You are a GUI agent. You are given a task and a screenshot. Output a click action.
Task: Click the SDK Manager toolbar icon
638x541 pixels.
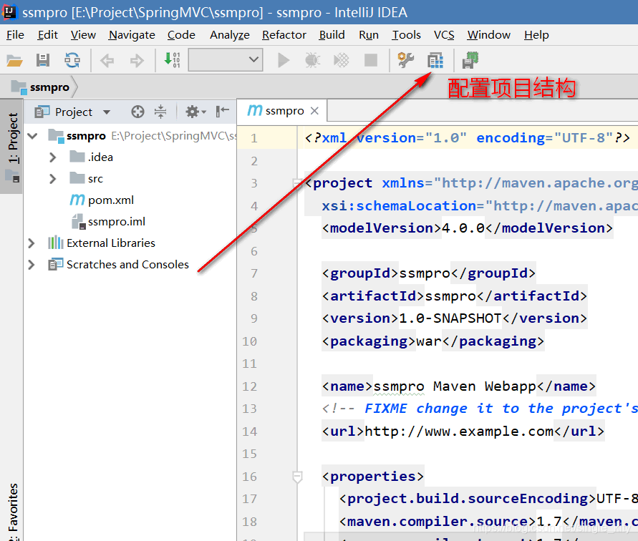tap(470, 60)
